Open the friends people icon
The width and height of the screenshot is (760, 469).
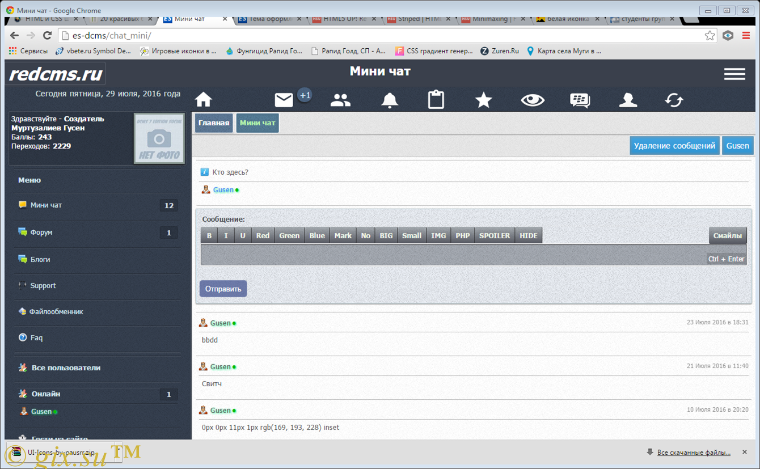coord(340,100)
